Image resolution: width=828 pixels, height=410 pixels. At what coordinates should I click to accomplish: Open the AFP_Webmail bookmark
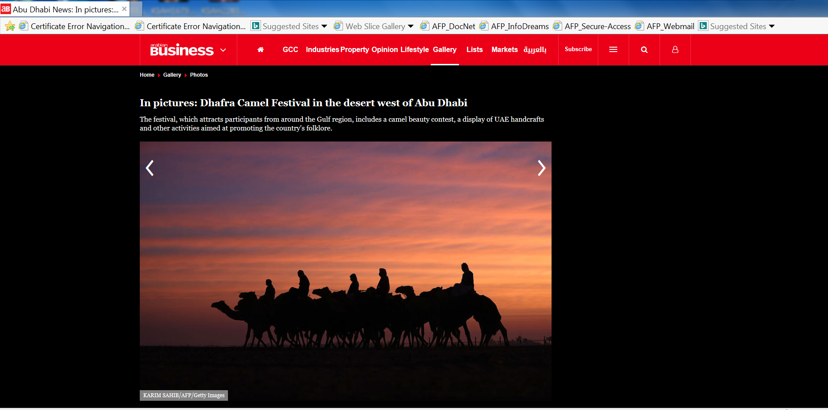pyautogui.click(x=665, y=26)
